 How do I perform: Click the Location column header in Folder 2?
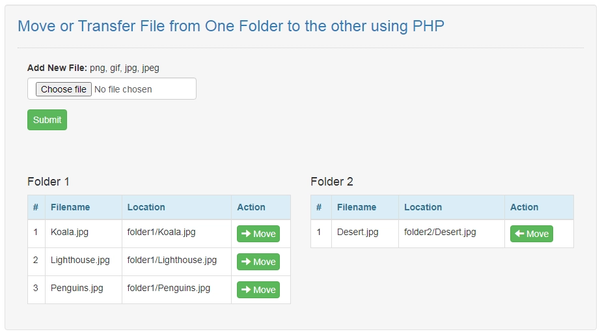(423, 207)
